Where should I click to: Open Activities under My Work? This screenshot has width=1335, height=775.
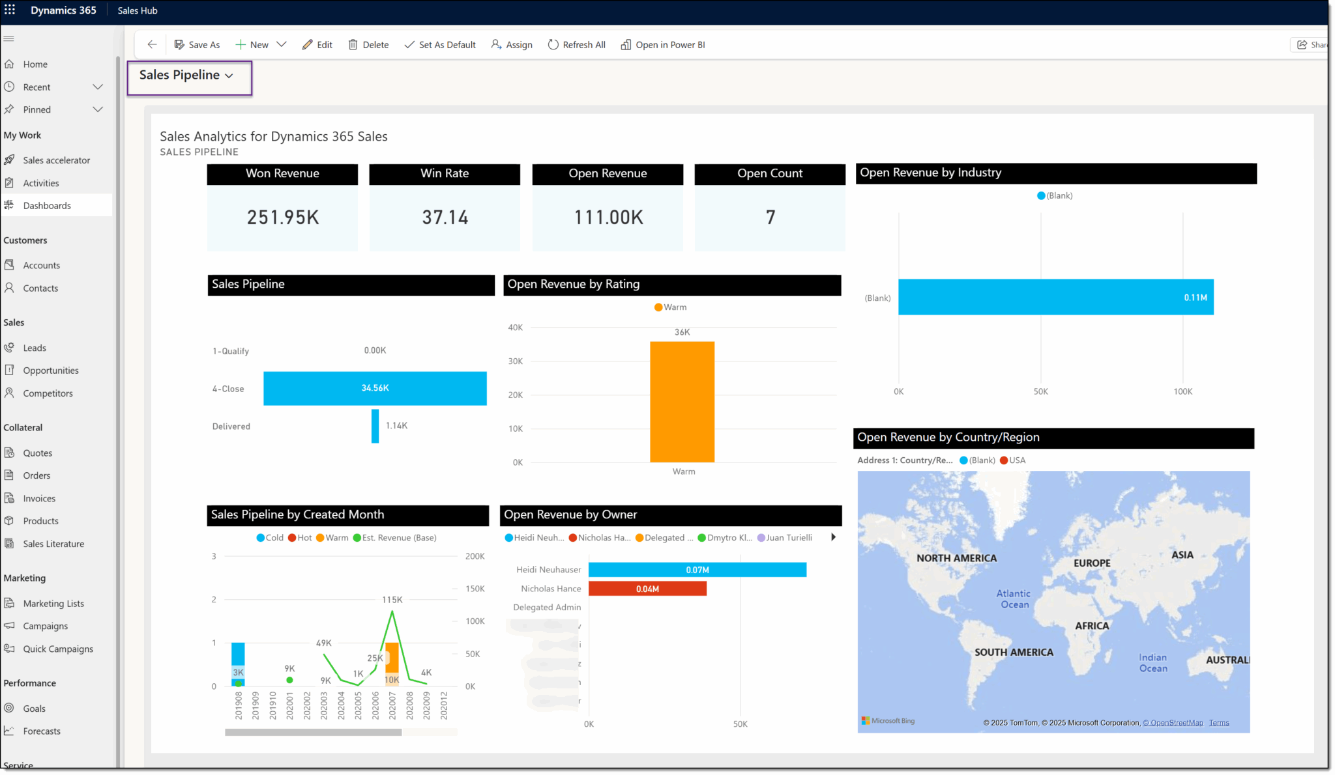[40, 182]
